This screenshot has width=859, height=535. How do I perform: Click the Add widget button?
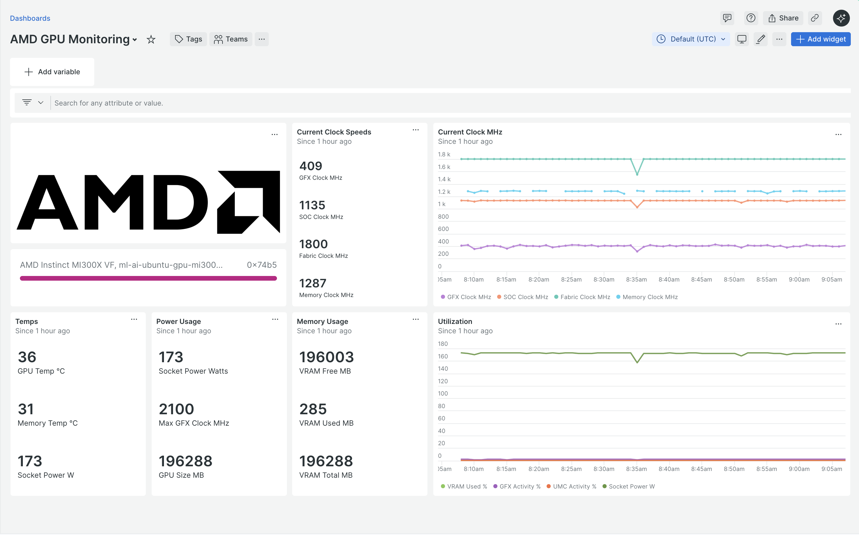[x=820, y=39]
